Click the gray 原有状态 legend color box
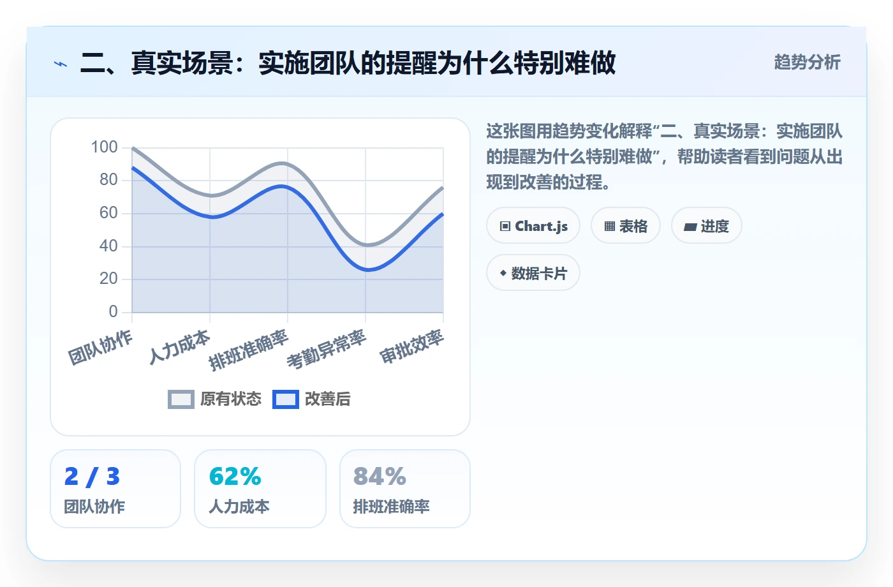This screenshot has height=587, width=893. click(181, 399)
